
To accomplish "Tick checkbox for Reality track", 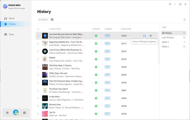I will (38, 59).
